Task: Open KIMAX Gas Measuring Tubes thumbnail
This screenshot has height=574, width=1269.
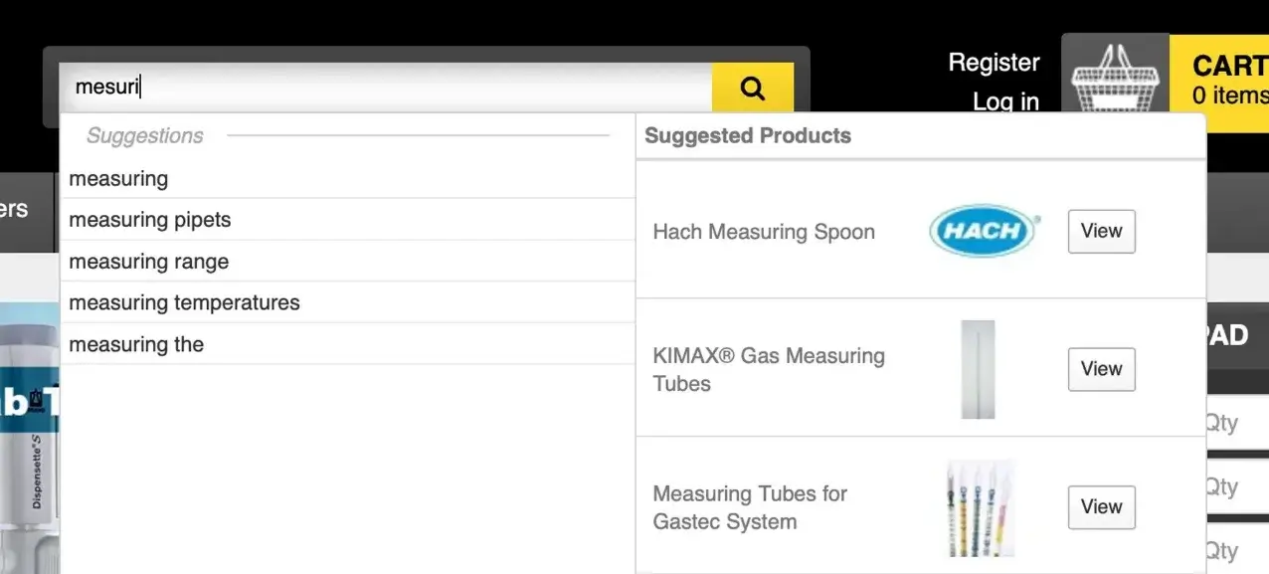Action: 978,369
